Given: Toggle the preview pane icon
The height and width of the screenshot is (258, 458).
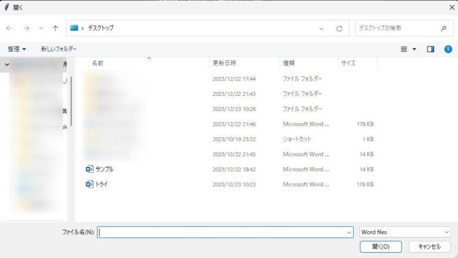Looking at the screenshot, I should [431, 49].
